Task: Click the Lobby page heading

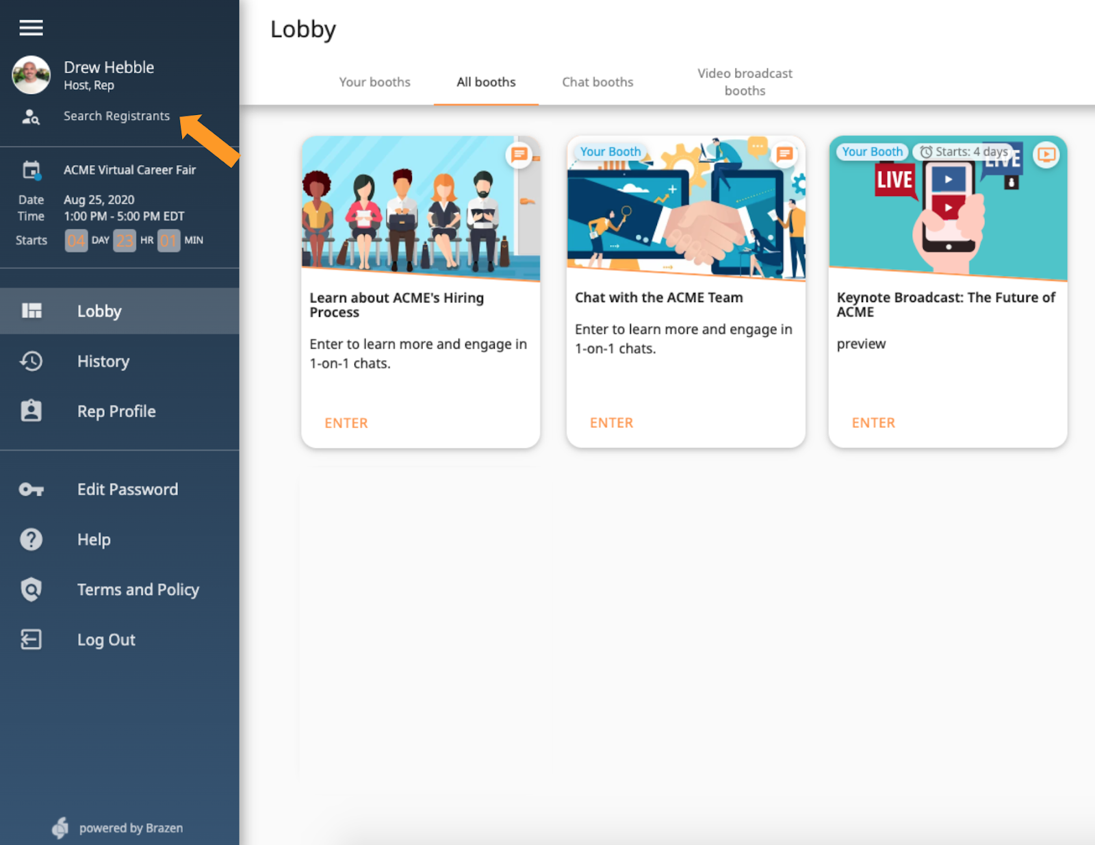Action: tap(303, 29)
